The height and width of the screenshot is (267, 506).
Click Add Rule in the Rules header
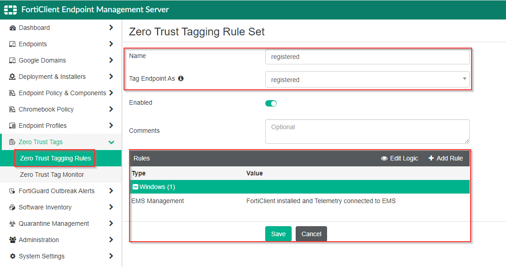tap(446, 158)
